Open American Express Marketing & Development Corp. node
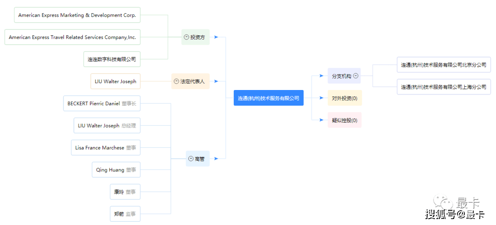 tap(77, 15)
